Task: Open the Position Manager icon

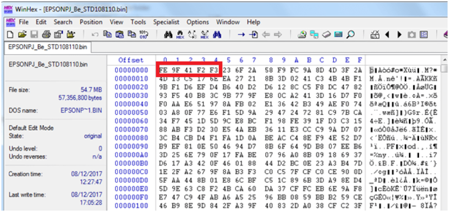Action: [375, 35]
